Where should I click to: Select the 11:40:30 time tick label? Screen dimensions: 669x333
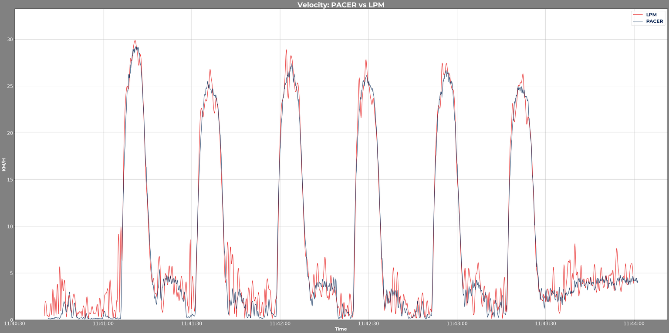click(15, 323)
